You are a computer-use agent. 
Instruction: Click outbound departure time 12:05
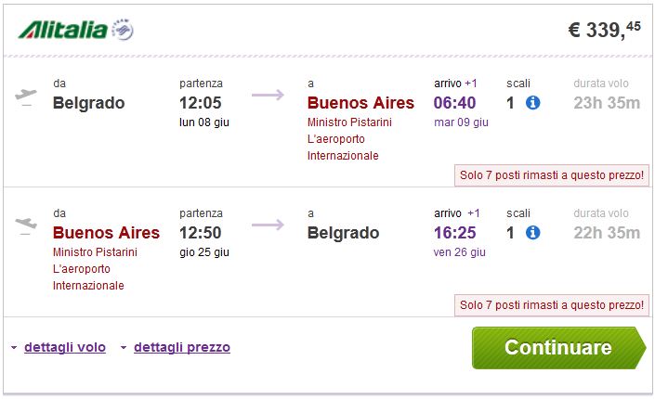(x=203, y=103)
